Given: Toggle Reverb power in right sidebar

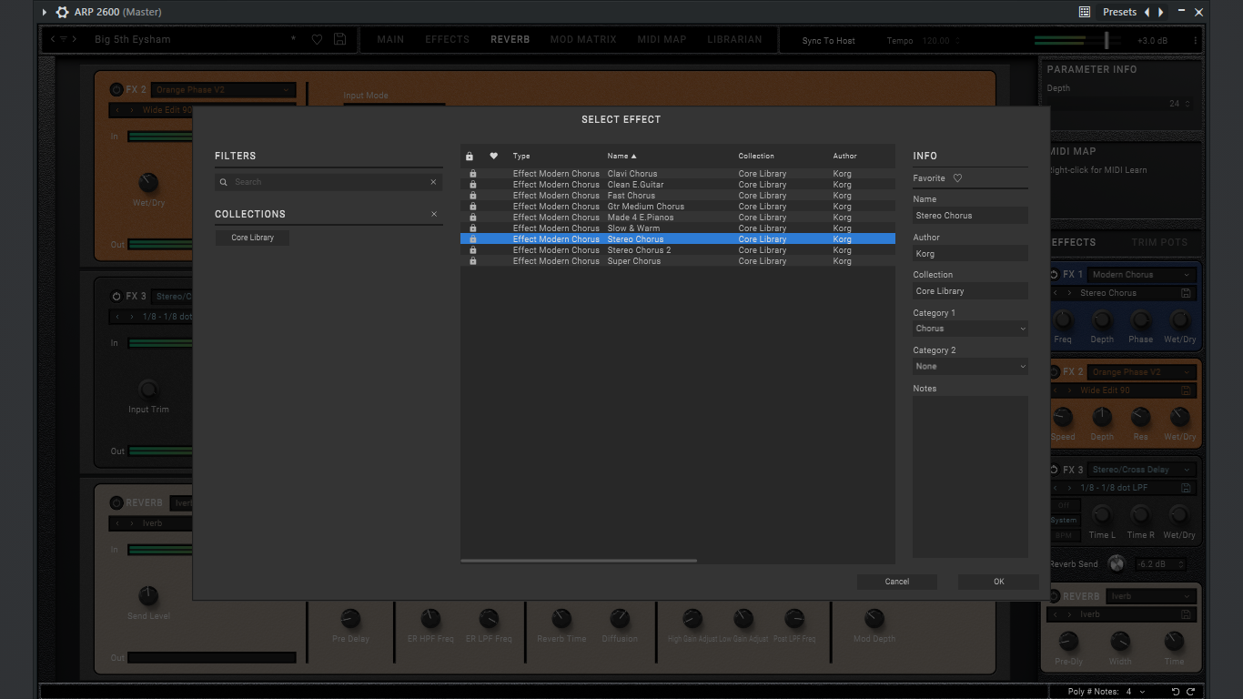Looking at the screenshot, I should coord(1055,596).
